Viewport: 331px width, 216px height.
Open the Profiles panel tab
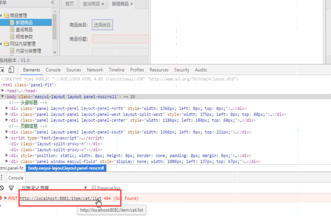(x=137, y=70)
